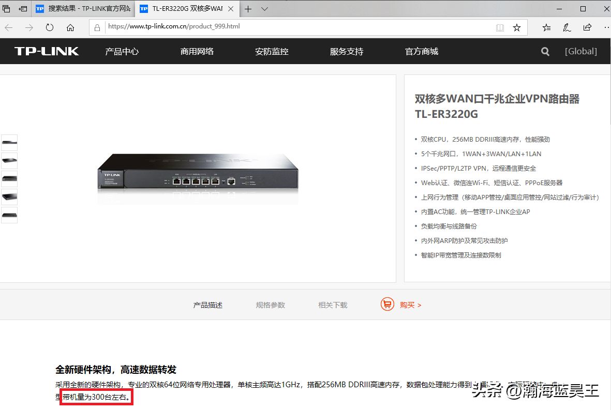
Task: Open the favorites hub
Action: [x=547, y=27]
